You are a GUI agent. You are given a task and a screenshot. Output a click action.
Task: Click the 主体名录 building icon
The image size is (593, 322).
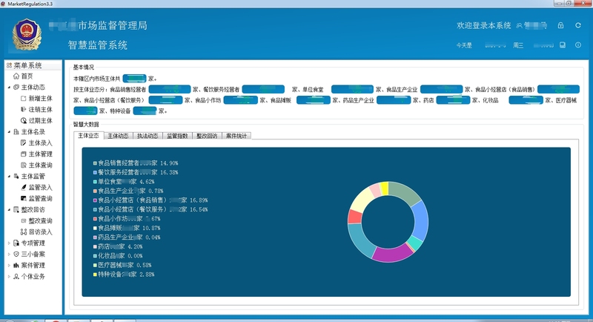(16, 131)
